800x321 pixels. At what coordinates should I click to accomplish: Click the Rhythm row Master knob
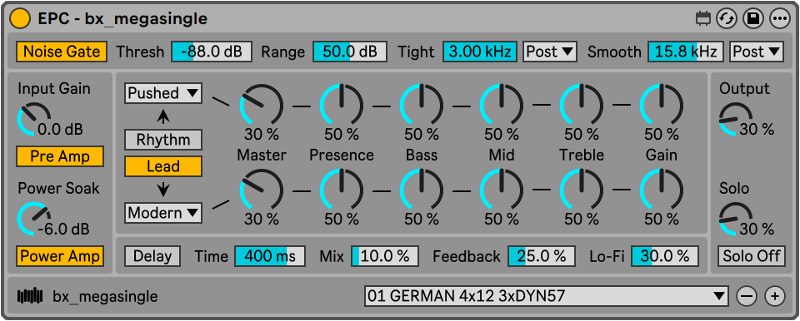tap(262, 105)
